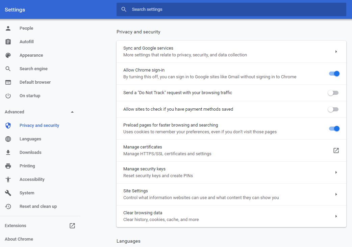
Task: Click Manage certificates row title
Action: pos(143,147)
